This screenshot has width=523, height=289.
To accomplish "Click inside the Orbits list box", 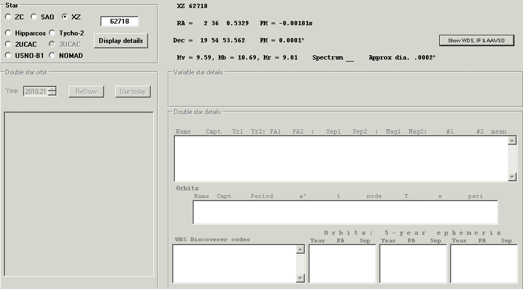I will tap(345, 212).
